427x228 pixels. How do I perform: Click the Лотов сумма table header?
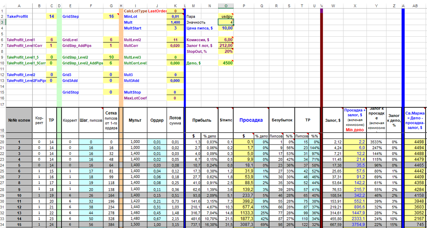[174, 120]
